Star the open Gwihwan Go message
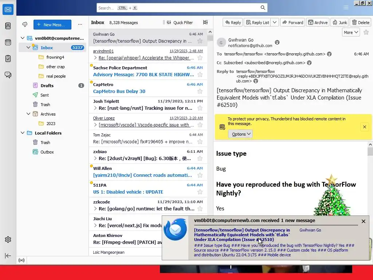373x280 pixels. [x=366, y=32]
